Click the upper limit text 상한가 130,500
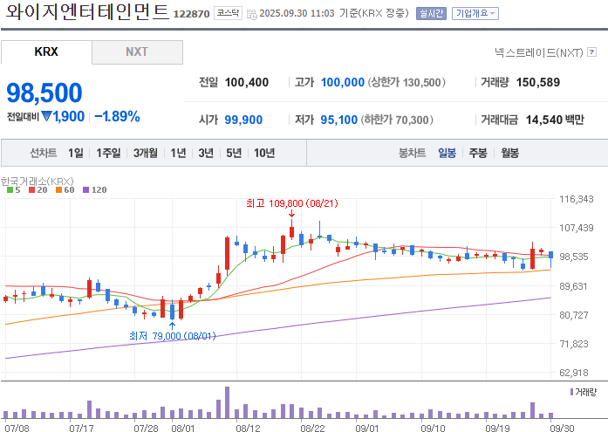Image resolution: width=608 pixels, height=432 pixels. tap(406, 82)
